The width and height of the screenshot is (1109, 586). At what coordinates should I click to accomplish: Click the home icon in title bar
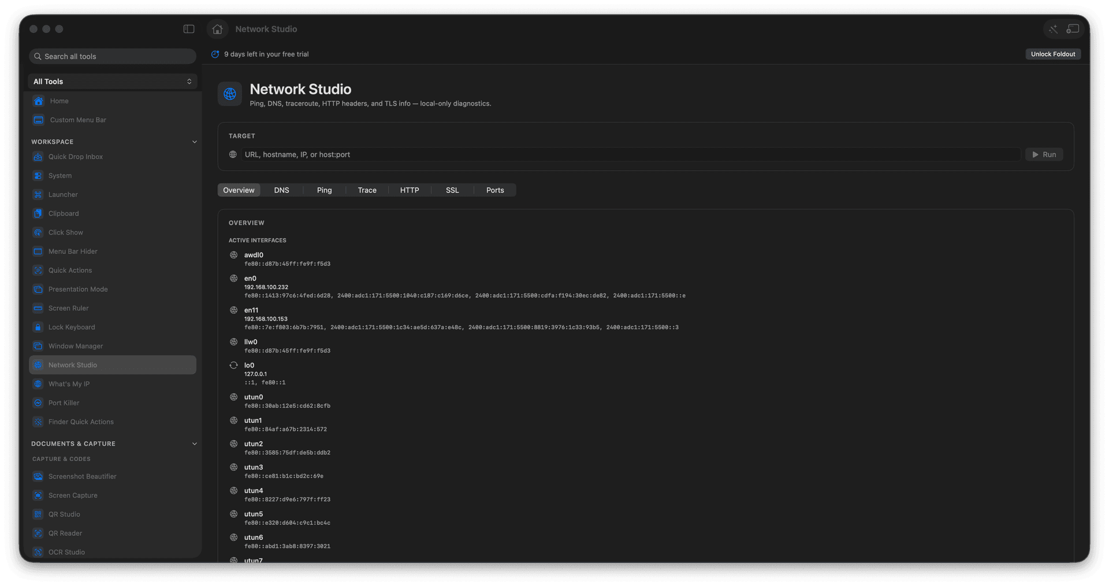click(x=217, y=29)
